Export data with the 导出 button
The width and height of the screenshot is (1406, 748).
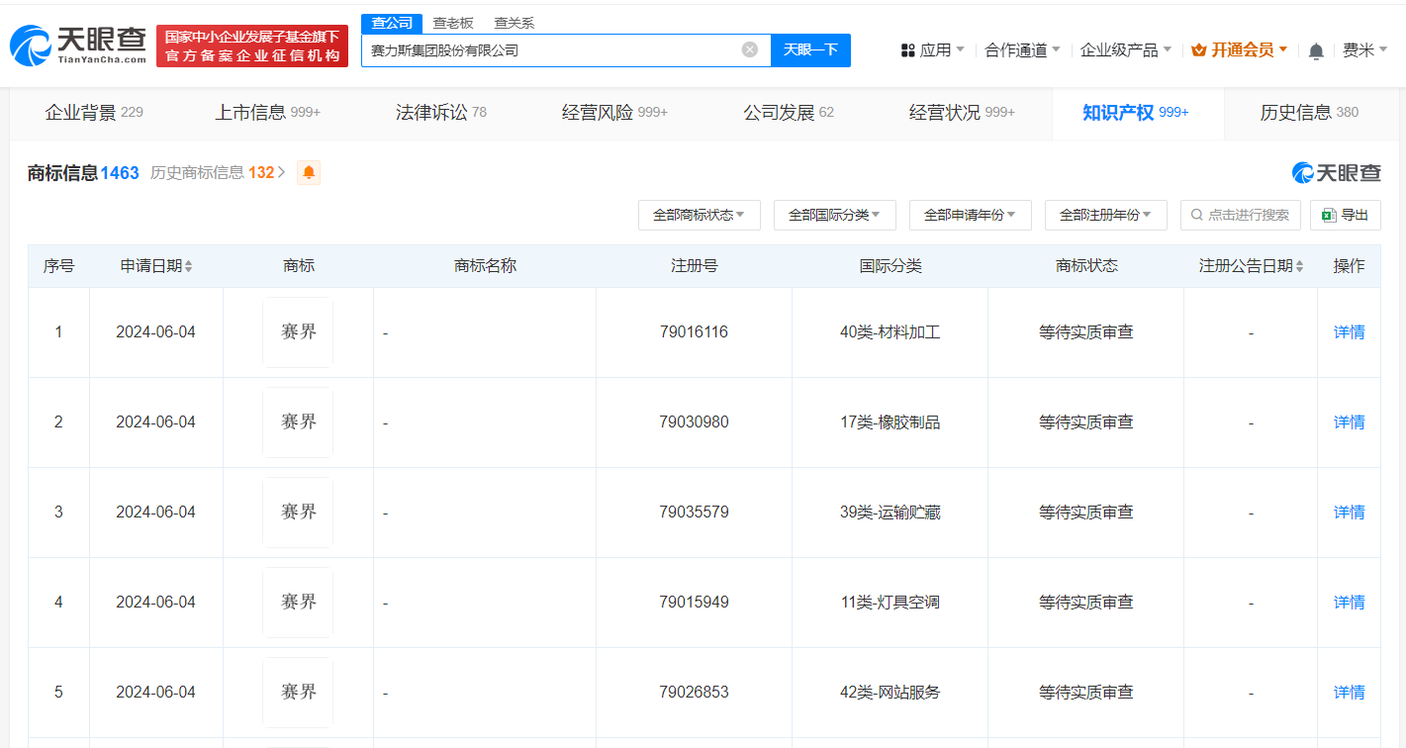pos(1345,215)
